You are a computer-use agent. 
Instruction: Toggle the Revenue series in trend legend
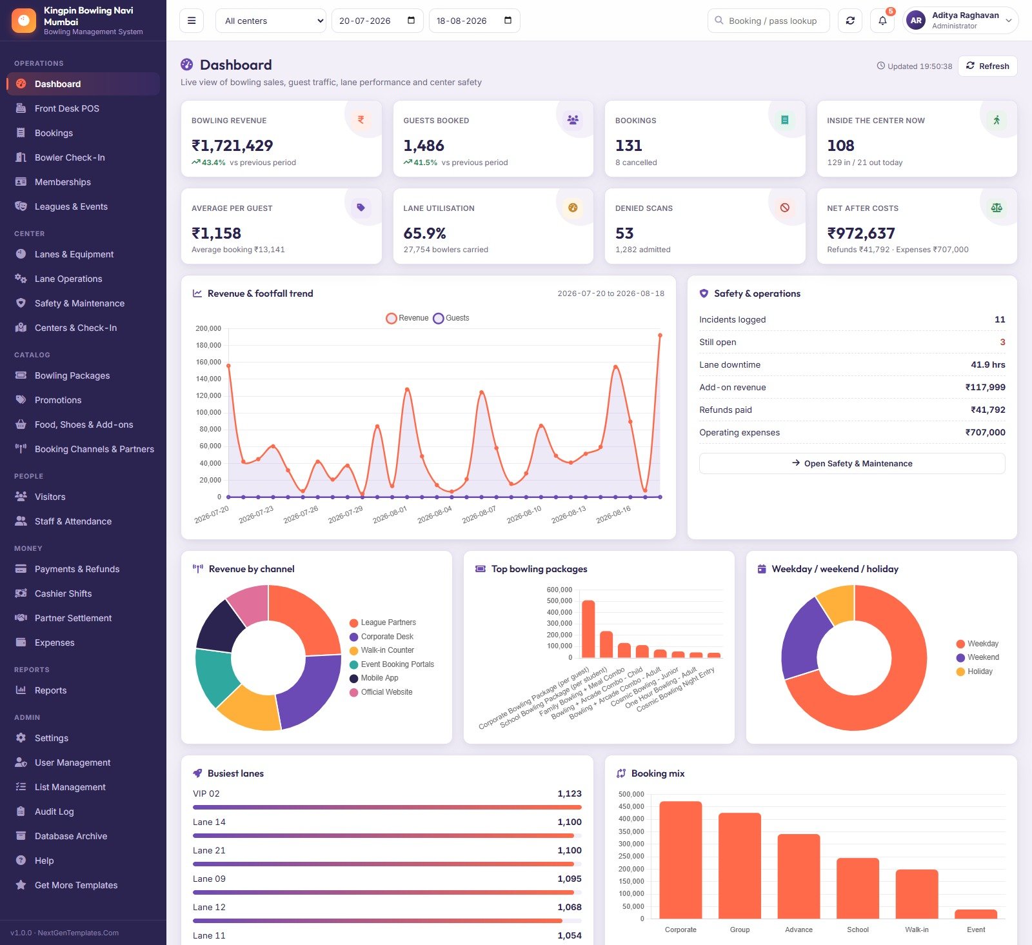click(x=407, y=318)
